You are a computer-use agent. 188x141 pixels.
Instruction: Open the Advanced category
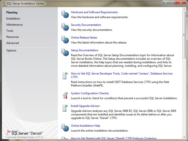(13, 43)
